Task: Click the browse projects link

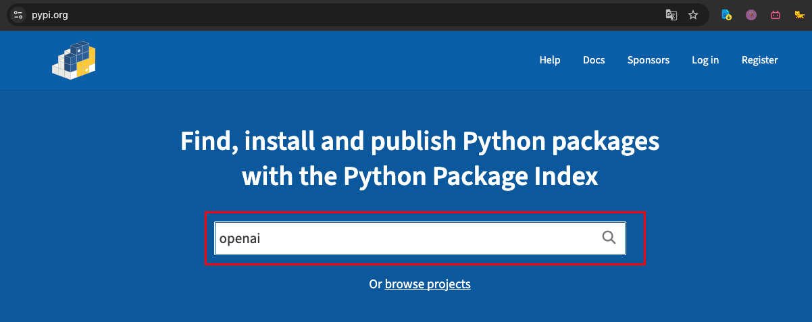Action: click(428, 284)
